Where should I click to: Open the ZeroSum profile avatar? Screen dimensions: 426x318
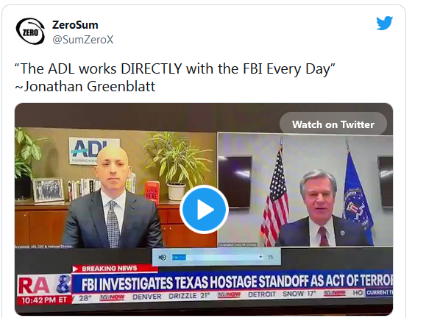pos(30,31)
